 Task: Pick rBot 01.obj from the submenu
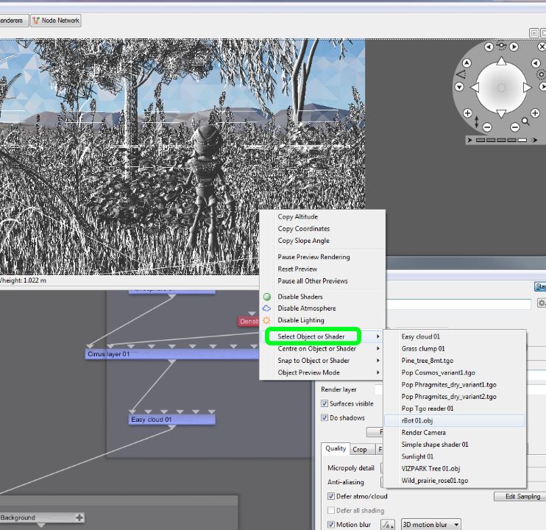[x=455, y=420]
